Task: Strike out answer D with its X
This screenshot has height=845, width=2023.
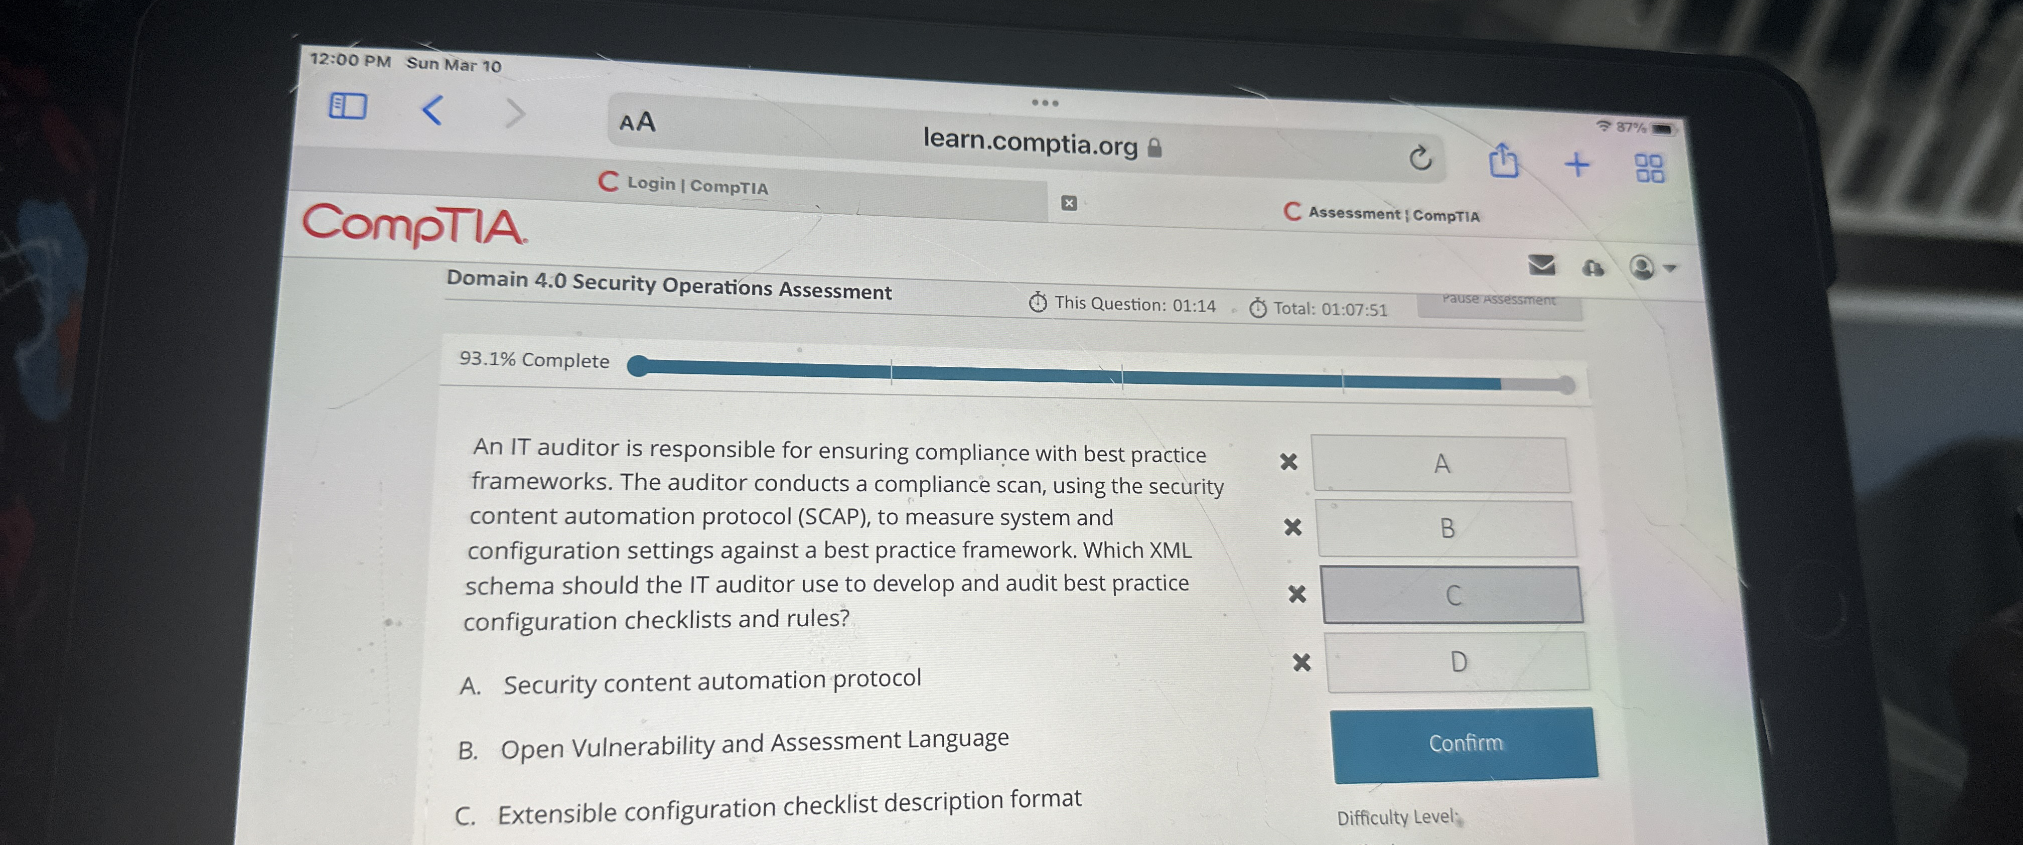Action: click(x=1302, y=663)
